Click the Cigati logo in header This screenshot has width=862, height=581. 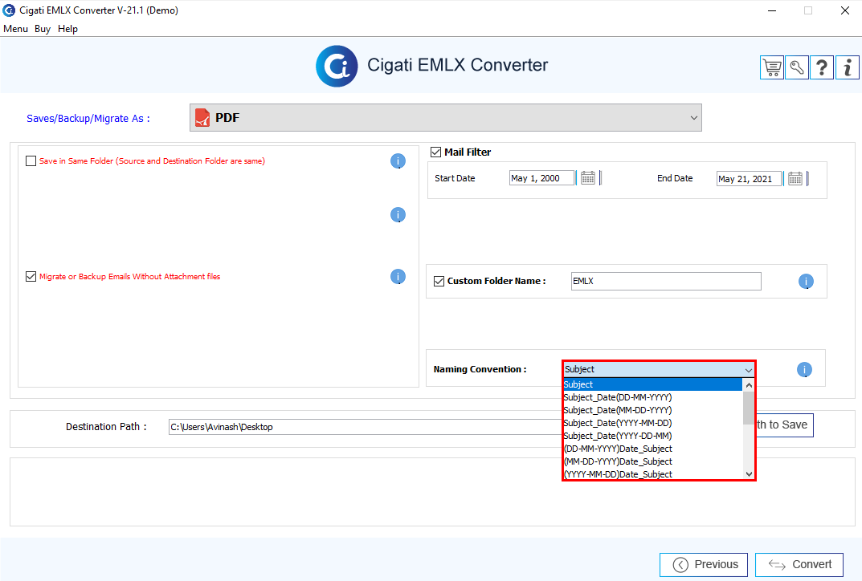click(x=337, y=66)
